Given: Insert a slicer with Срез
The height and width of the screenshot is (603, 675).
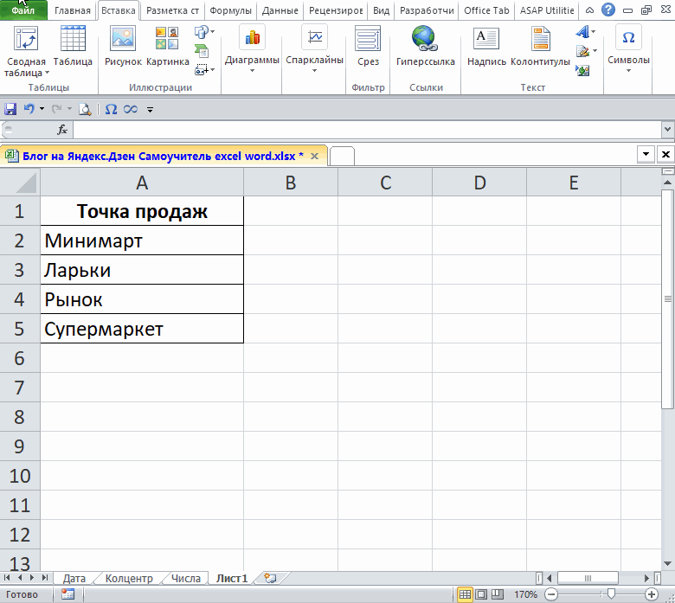Looking at the screenshot, I should [x=368, y=47].
